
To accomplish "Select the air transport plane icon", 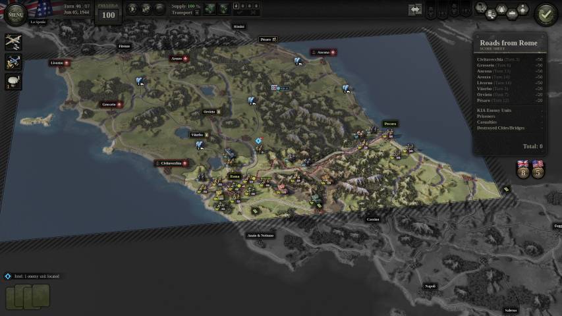I will point(13,42).
